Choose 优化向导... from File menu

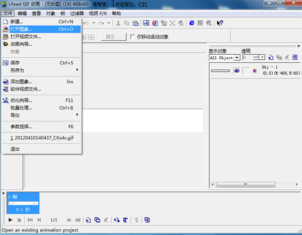pos(41,100)
